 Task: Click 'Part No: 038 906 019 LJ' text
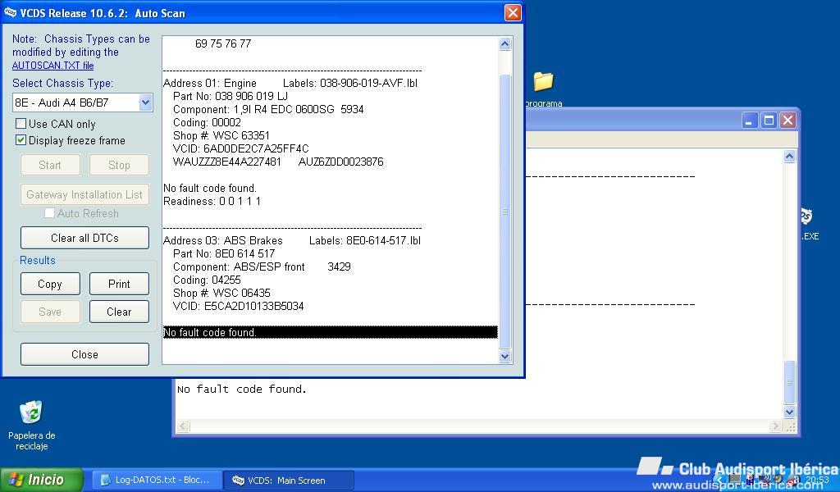[x=231, y=97]
